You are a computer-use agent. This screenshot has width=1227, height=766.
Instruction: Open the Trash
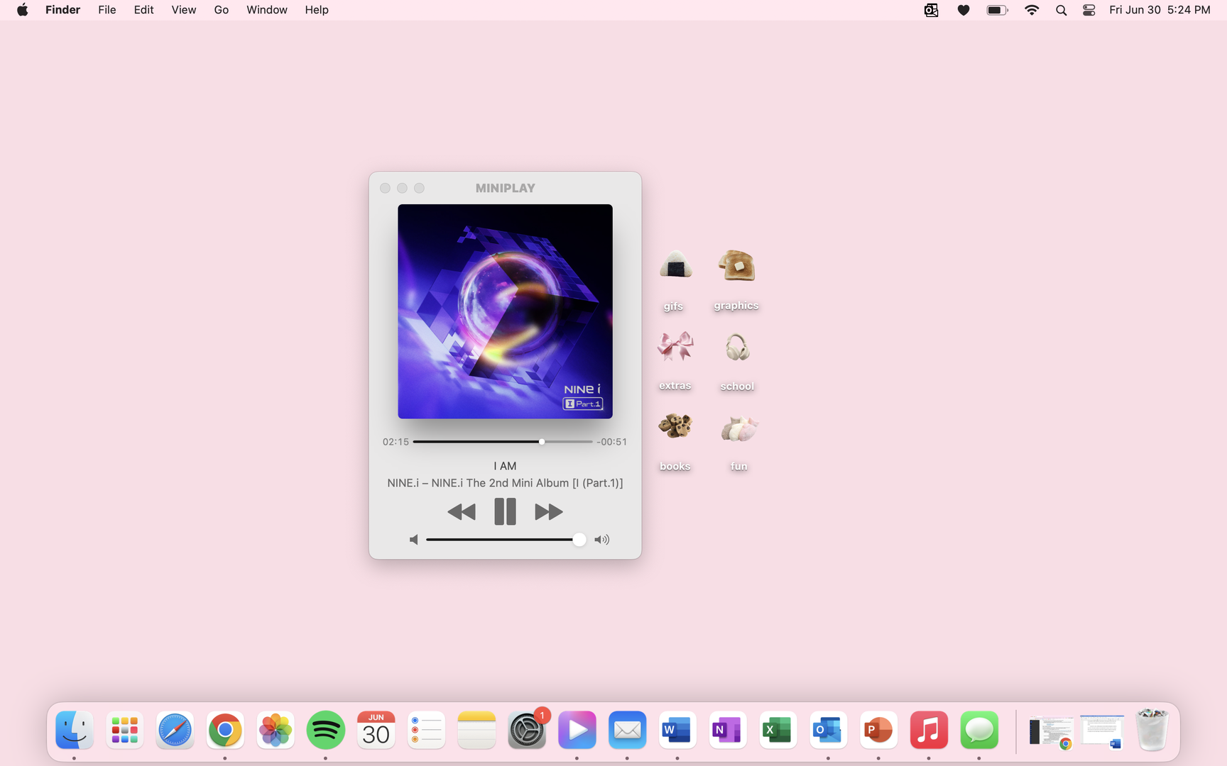1152,729
